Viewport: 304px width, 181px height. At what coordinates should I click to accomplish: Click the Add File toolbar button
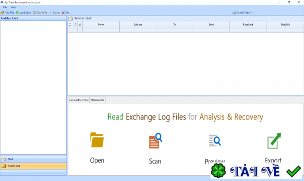coord(7,12)
